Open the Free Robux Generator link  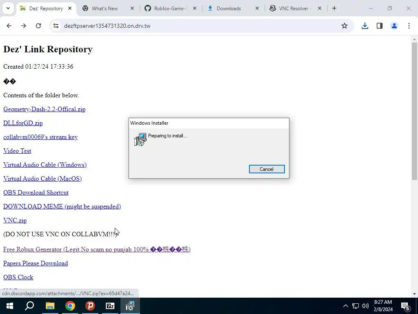[x=97, y=249]
